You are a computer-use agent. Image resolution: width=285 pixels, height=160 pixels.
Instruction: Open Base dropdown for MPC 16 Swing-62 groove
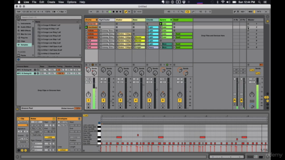44,73
